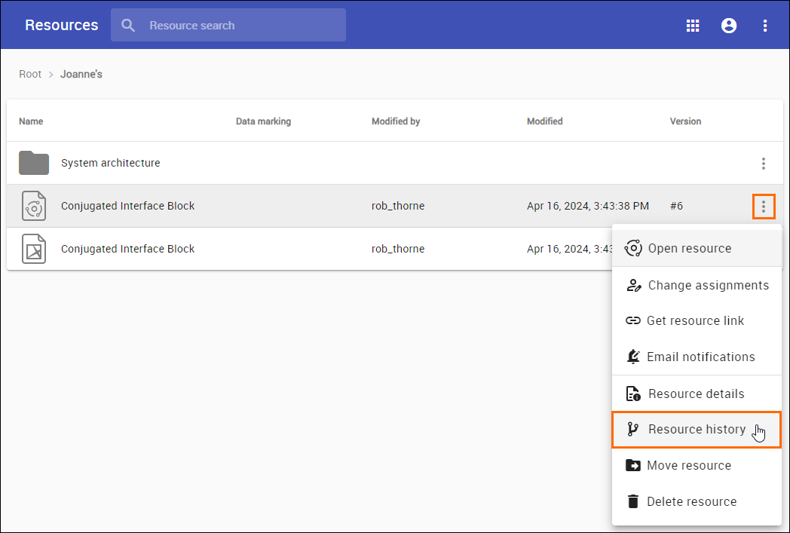Go to Root in breadcrumb

30,74
